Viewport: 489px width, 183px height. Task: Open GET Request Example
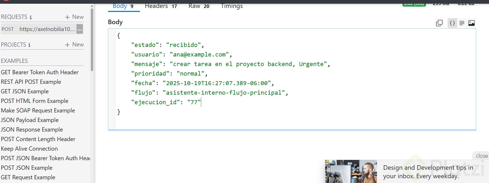[x=28, y=177]
